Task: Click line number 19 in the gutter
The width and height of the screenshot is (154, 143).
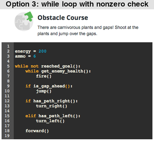Action: [7, 136]
